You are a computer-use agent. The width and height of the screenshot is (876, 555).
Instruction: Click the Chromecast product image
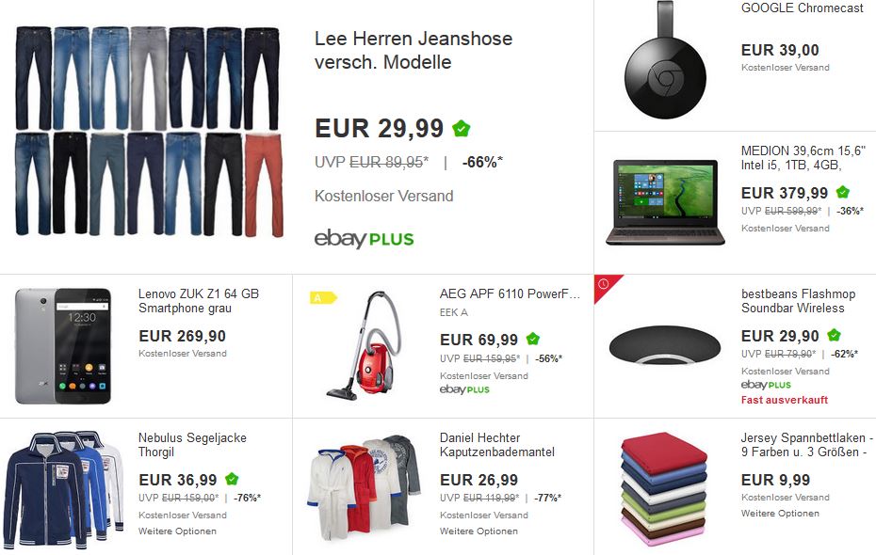665,59
